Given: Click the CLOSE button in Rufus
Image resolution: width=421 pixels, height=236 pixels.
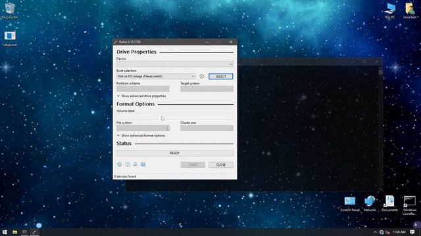Looking at the screenshot, I should [x=221, y=165].
